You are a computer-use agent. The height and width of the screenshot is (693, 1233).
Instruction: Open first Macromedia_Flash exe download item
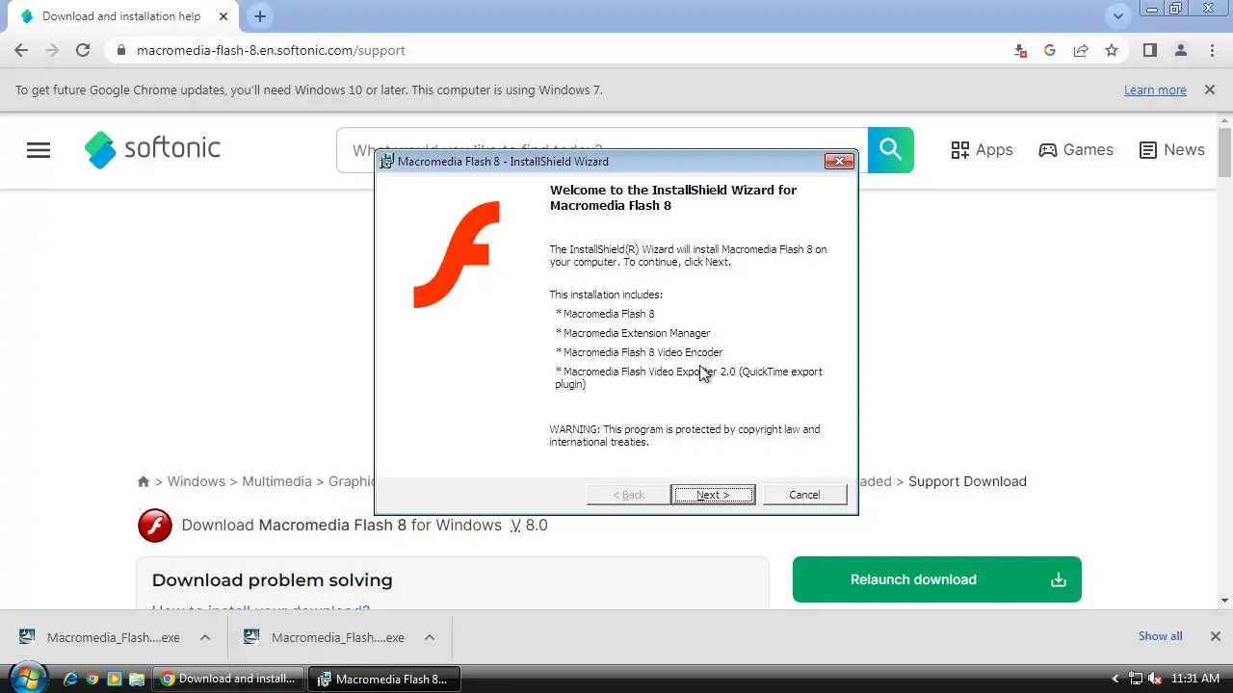click(x=100, y=637)
